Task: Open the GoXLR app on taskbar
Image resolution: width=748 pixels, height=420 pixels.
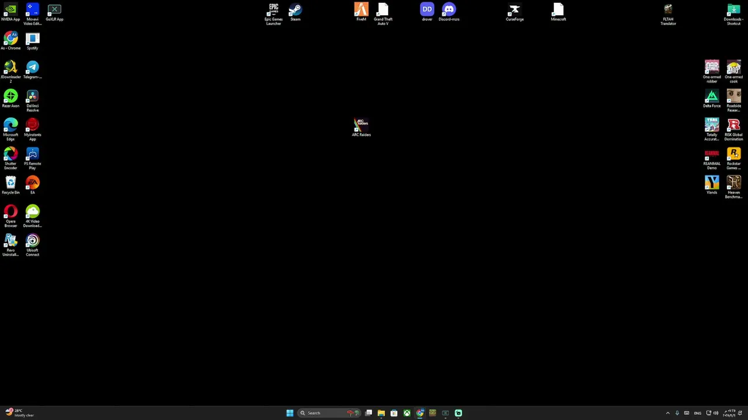Action: (445, 413)
